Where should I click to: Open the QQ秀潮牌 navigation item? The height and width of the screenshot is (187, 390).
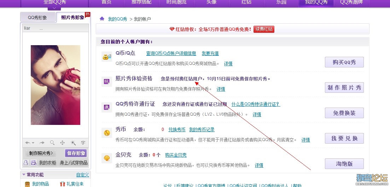point(351,2)
